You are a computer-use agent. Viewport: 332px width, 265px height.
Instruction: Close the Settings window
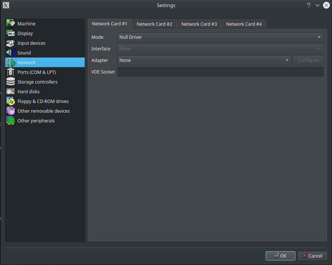pyautogui.click(x=326, y=5)
